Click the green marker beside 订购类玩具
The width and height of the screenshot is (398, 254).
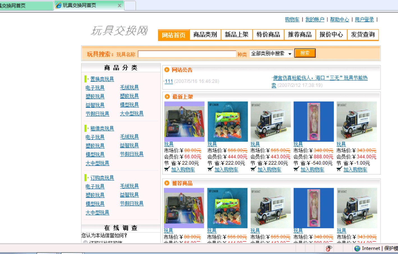[86, 178]
